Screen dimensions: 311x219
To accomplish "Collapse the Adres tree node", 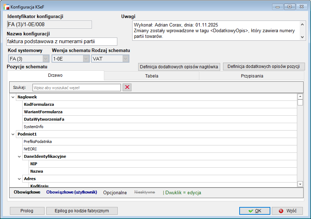I will (x=19, y=179).
